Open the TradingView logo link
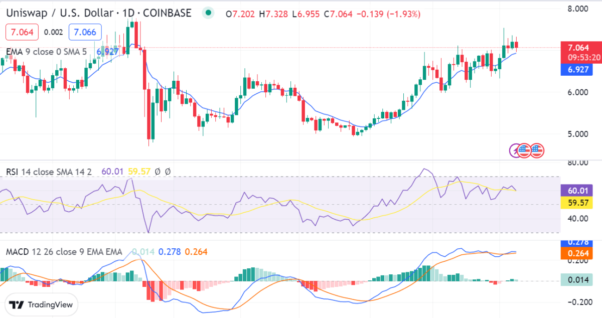This screenshot has width=602, height=318. (x=42, y=304)
